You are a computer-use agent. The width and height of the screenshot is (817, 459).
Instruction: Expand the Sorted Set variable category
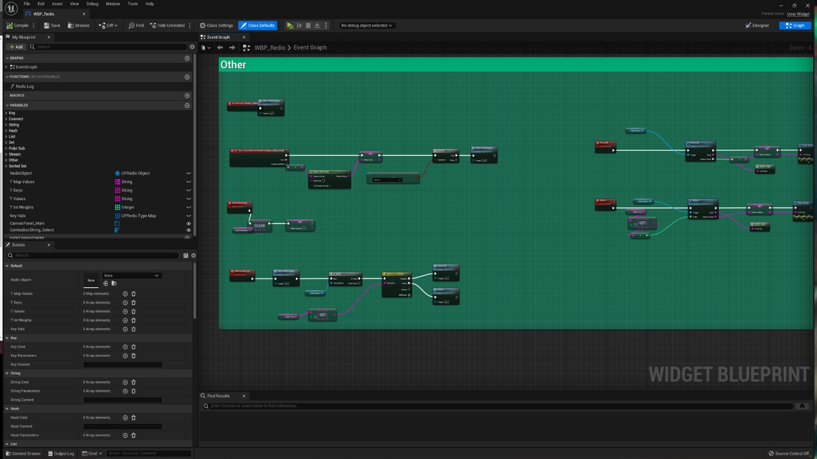[6, 166]
